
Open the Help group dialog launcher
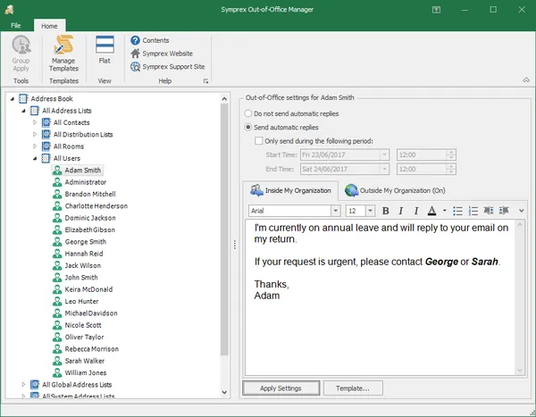205,81
